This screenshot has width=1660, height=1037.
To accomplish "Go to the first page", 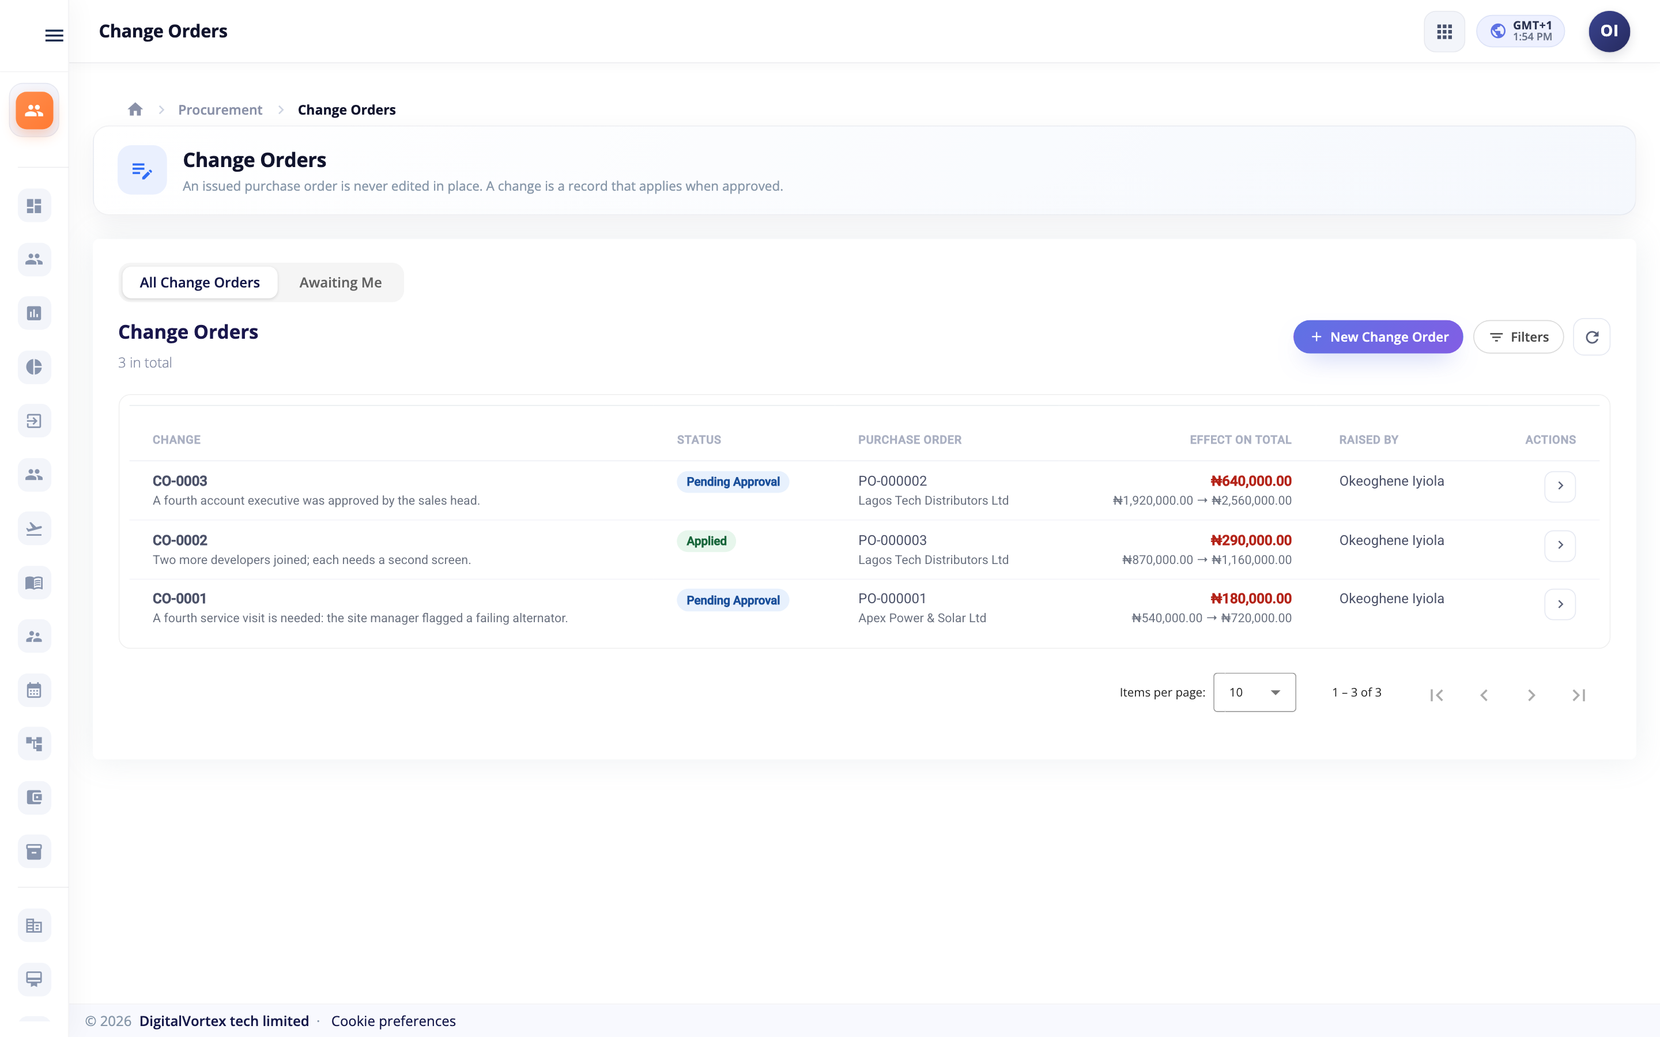I will pyautogui.click(x=1436, y=695).
